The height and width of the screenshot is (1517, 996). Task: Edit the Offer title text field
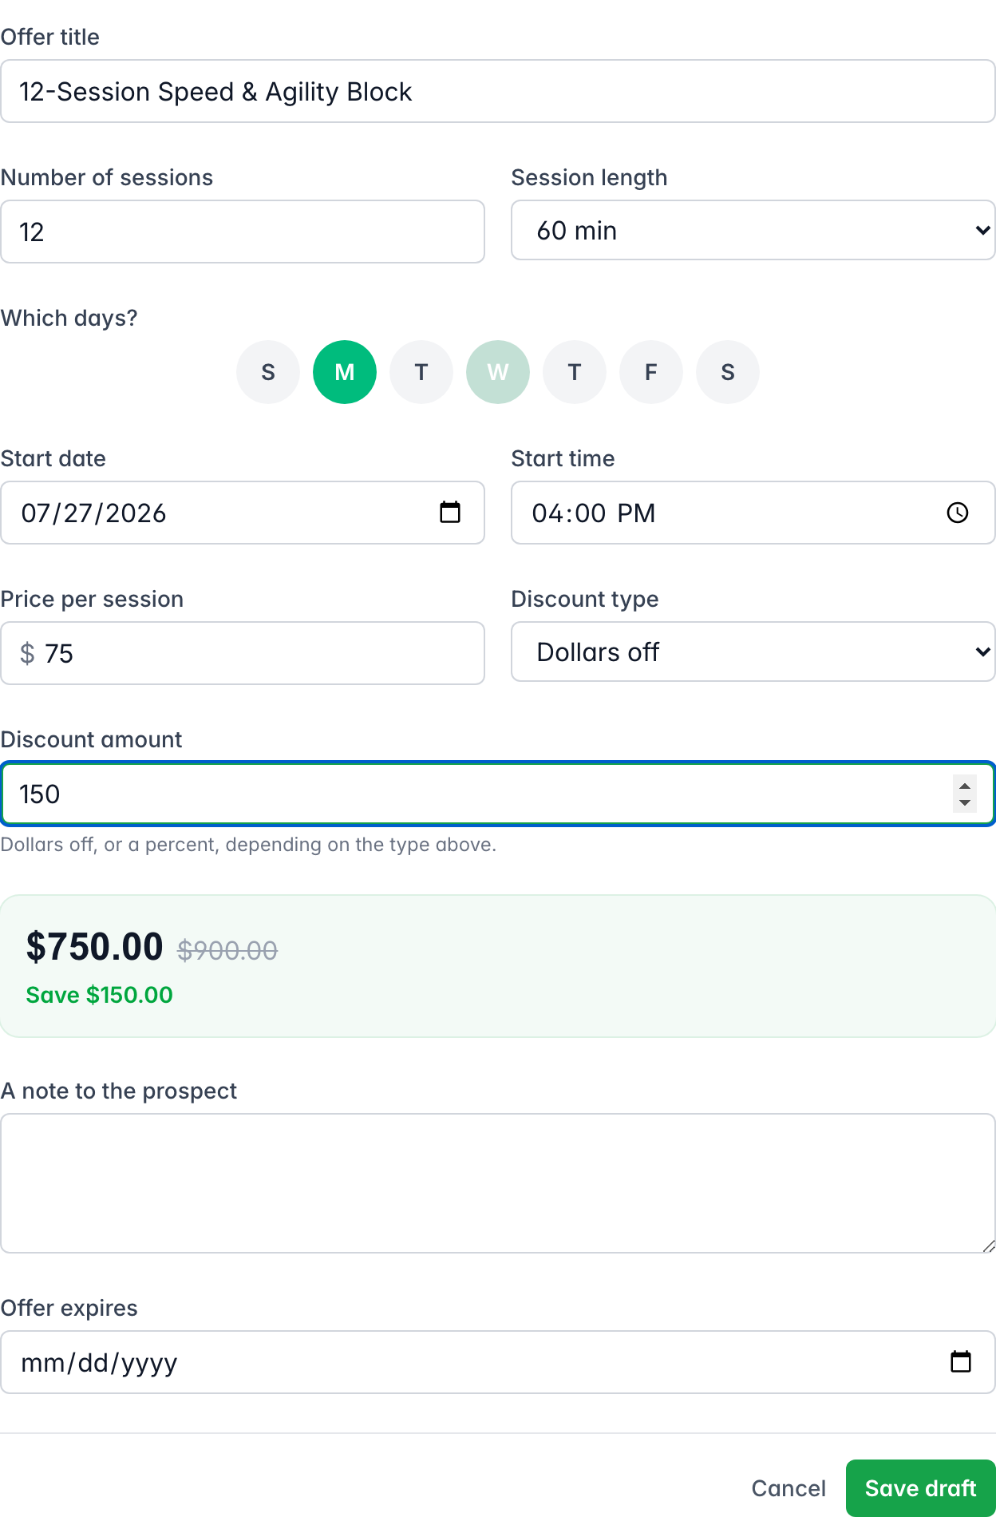tap(498, 91)
